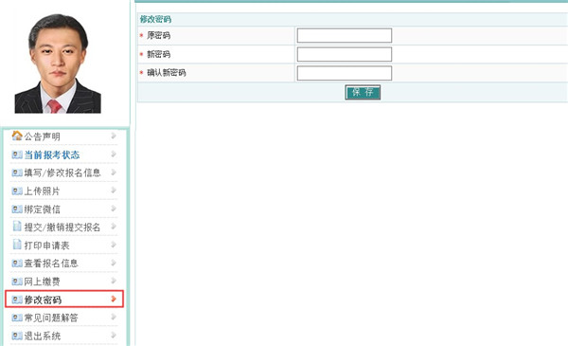This screenshot has width=568, height=346.
Task: Go to 填写/修改报名信息
Action: [62, 173]
